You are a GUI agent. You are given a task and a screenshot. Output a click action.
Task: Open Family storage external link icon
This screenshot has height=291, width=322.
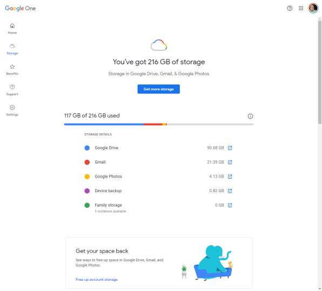pyautogui.click(x=230, y=205)
